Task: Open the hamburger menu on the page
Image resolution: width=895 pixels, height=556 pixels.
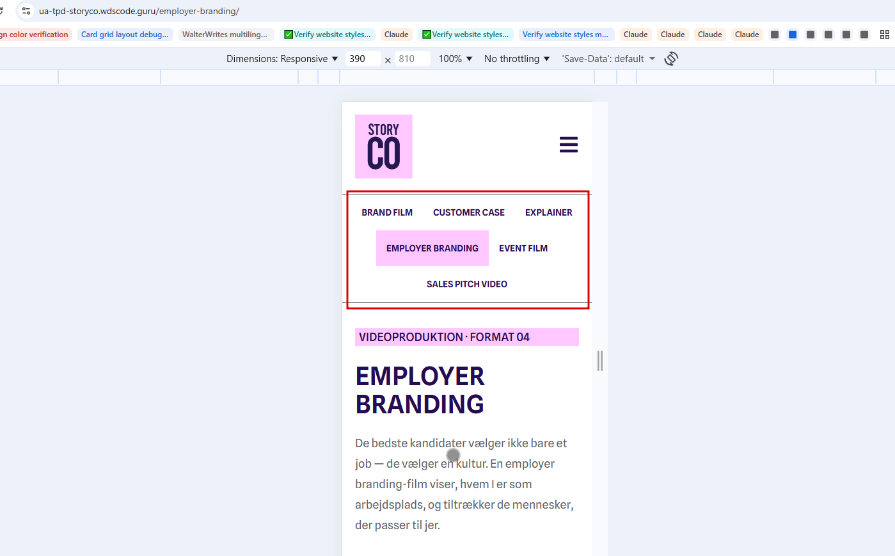Action: (x=569, y=145)
